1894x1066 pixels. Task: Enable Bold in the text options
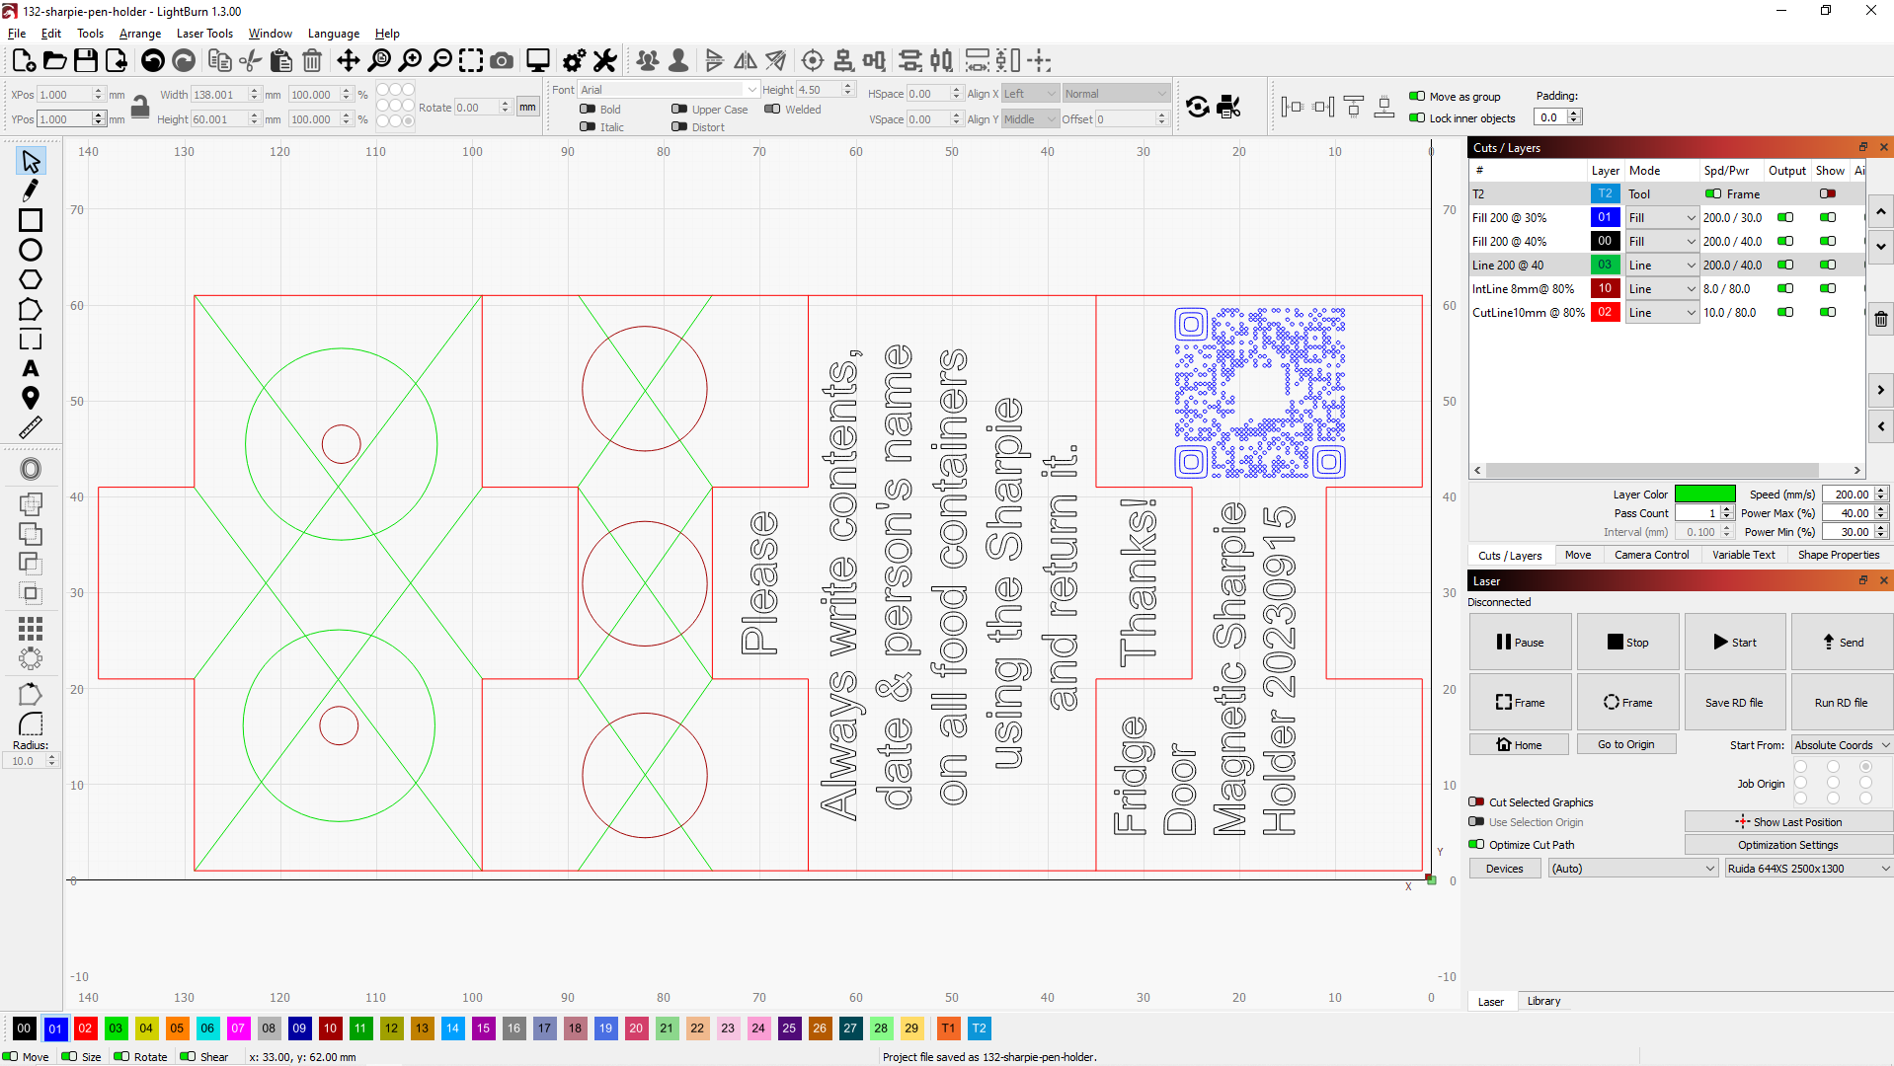588,110
